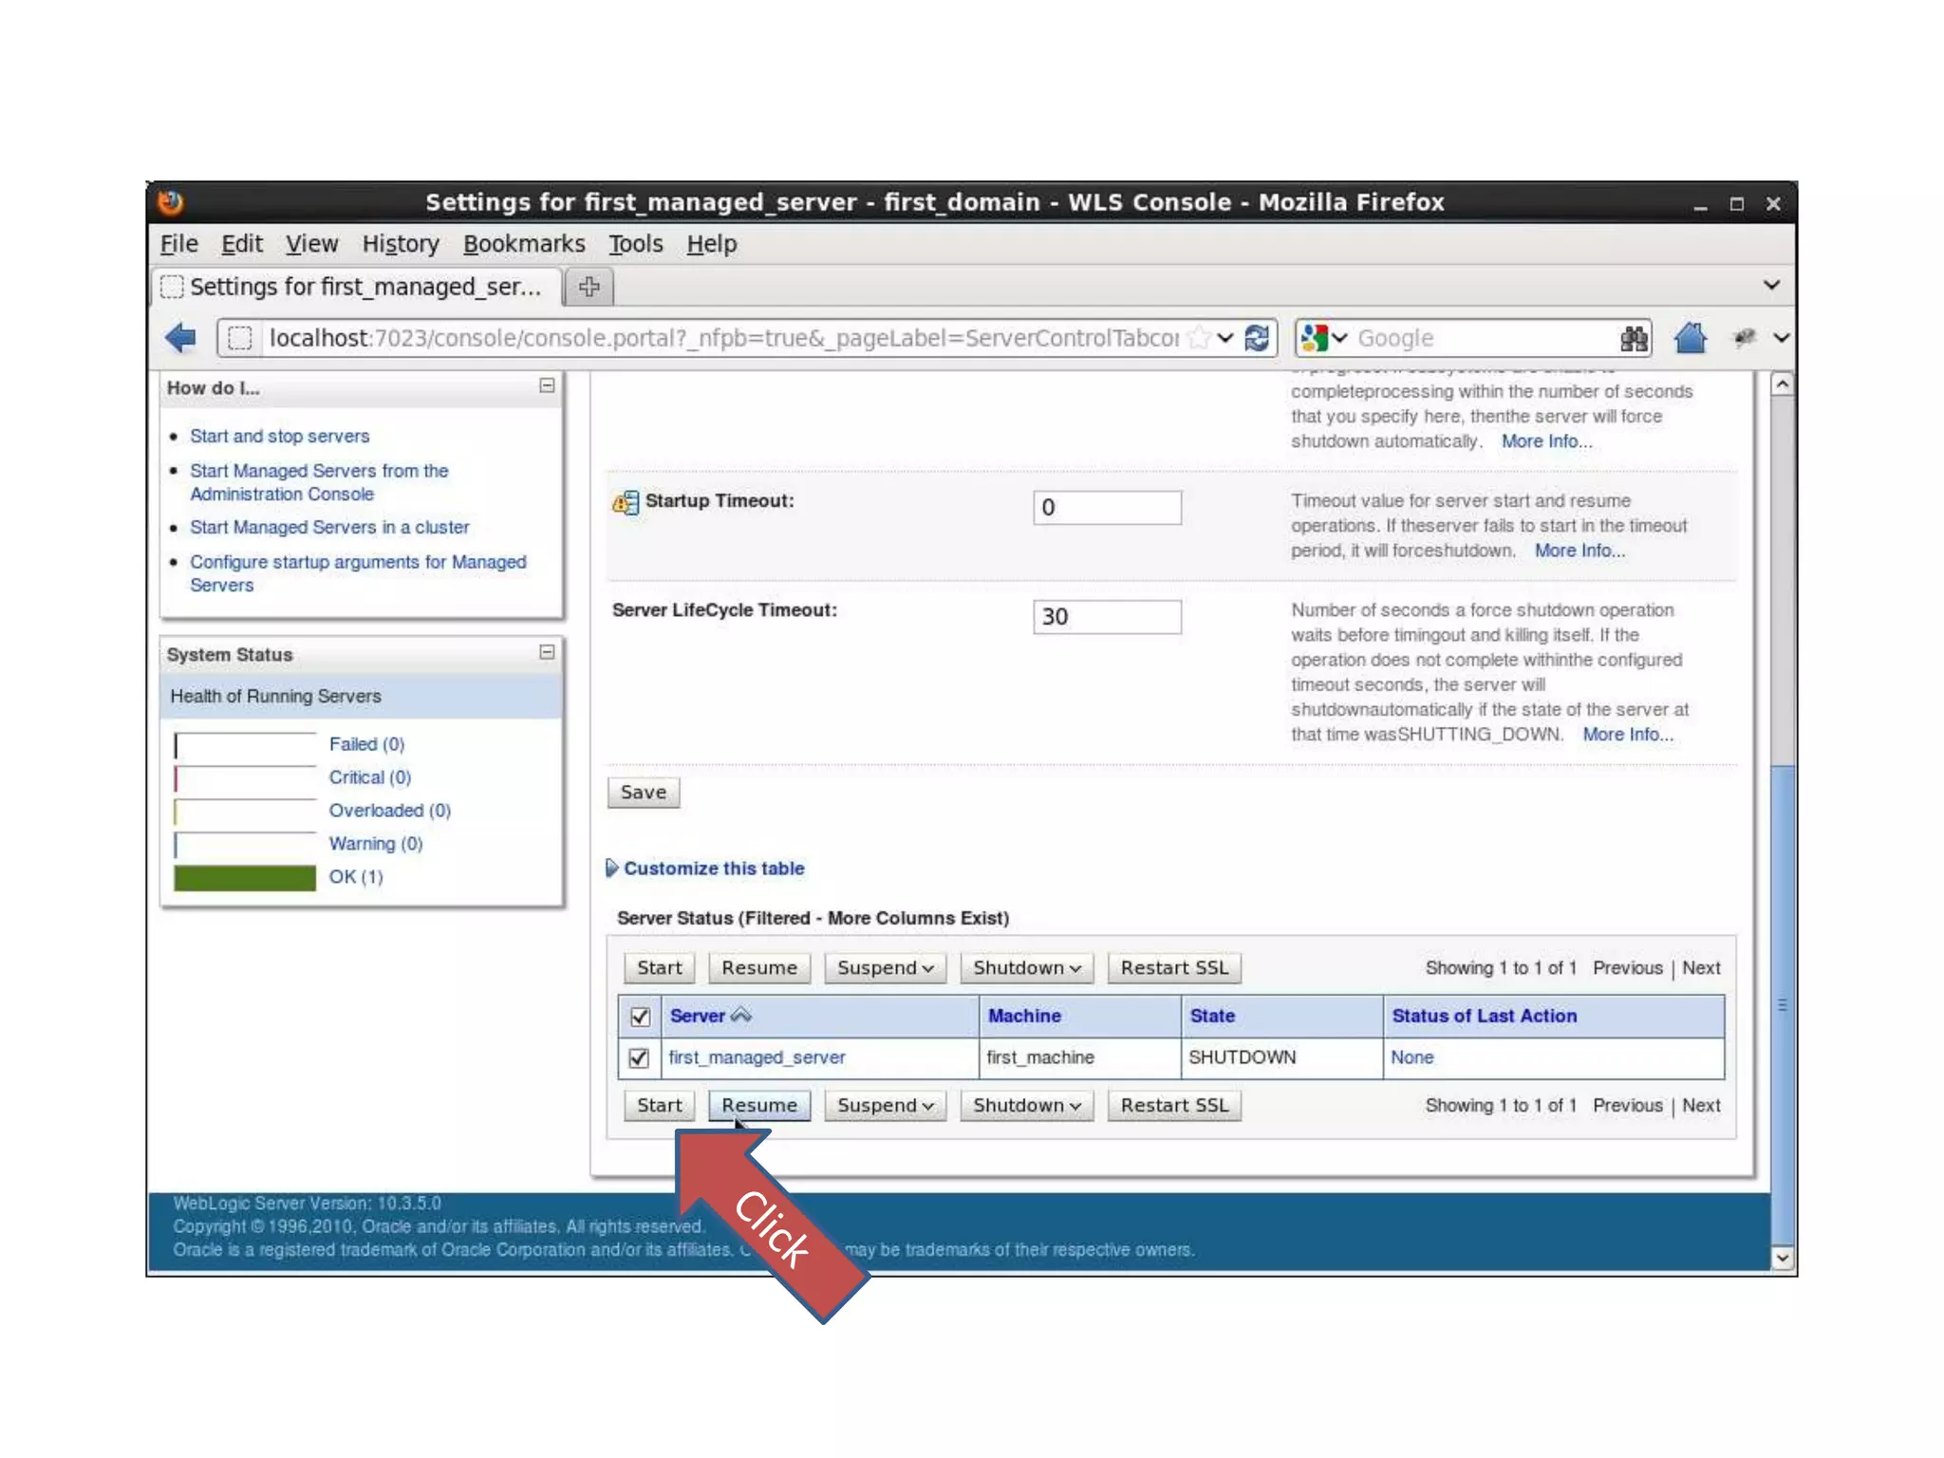
Task: Focus Server LifeCycle Timeout field
Action: [1107, 617]
